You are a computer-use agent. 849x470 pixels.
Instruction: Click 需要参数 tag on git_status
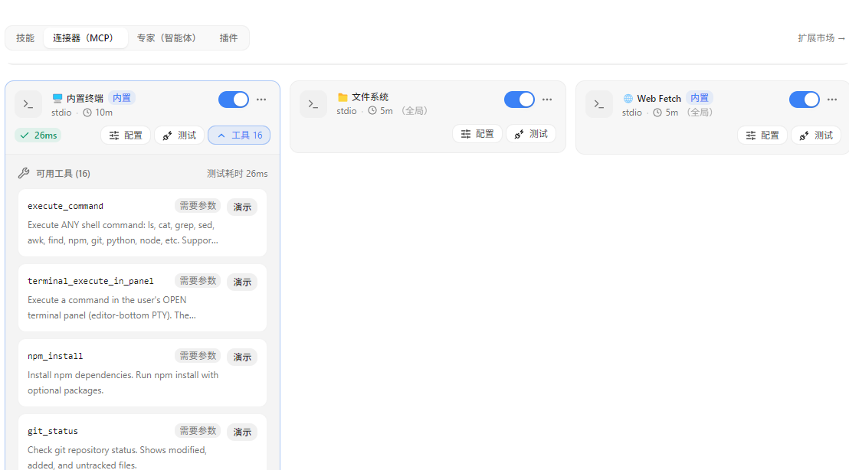[x=198, y=430]
